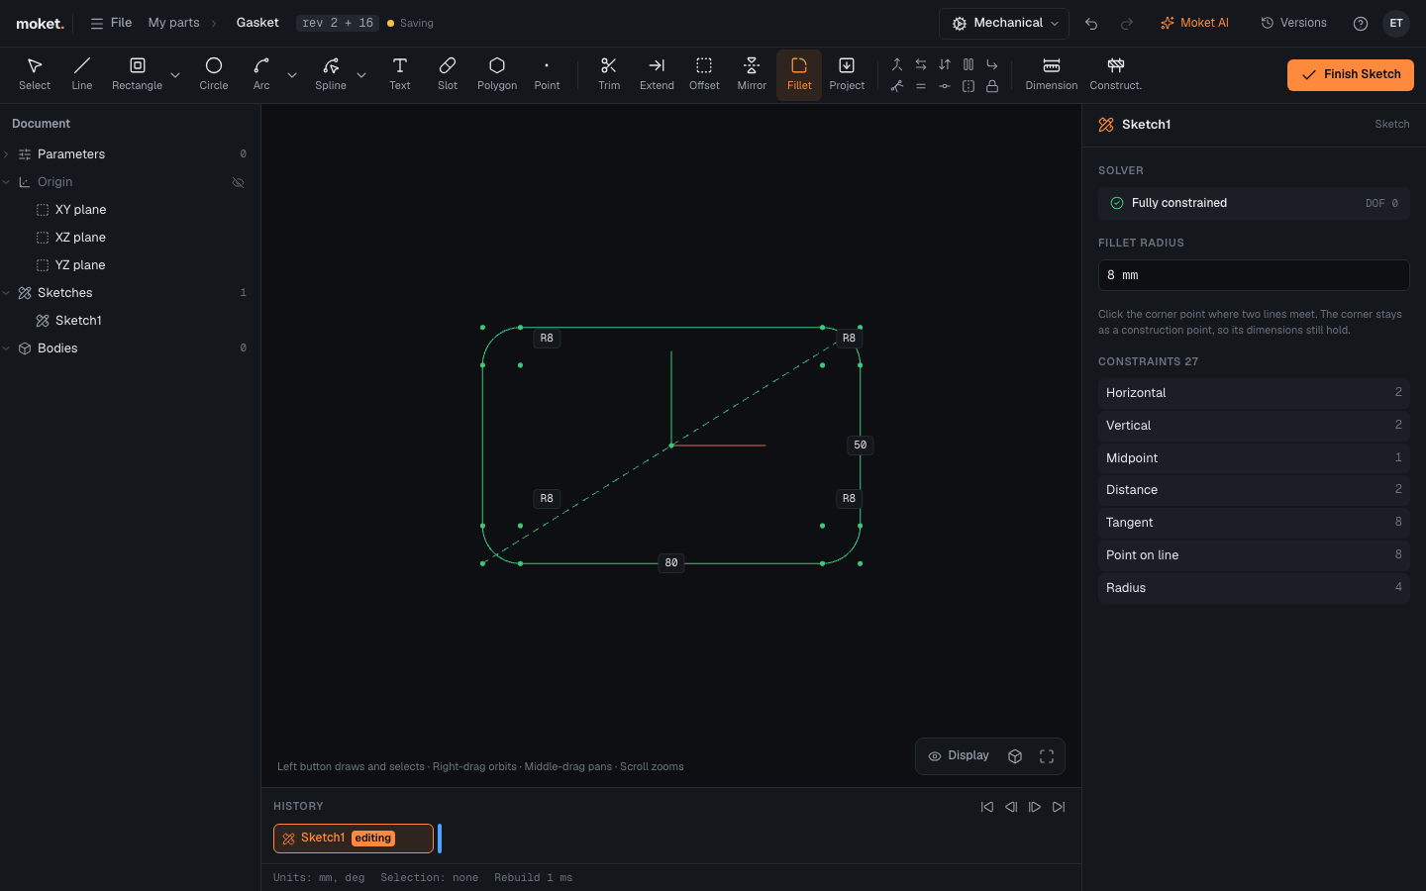Activate the Offset tool

[704, 74]
